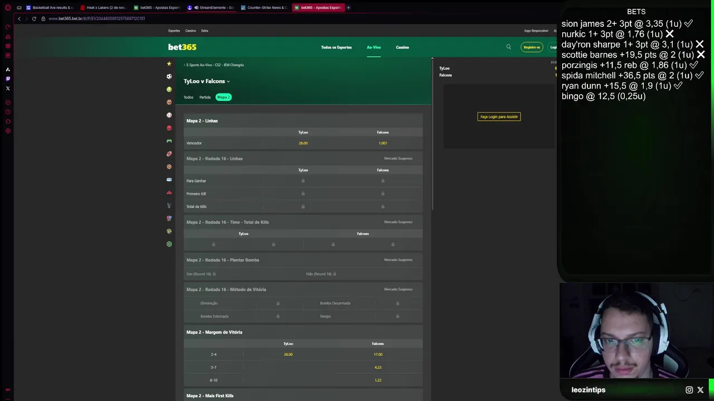Select the tennis ball sport icon
714x401 pixels.
(169, 89)
